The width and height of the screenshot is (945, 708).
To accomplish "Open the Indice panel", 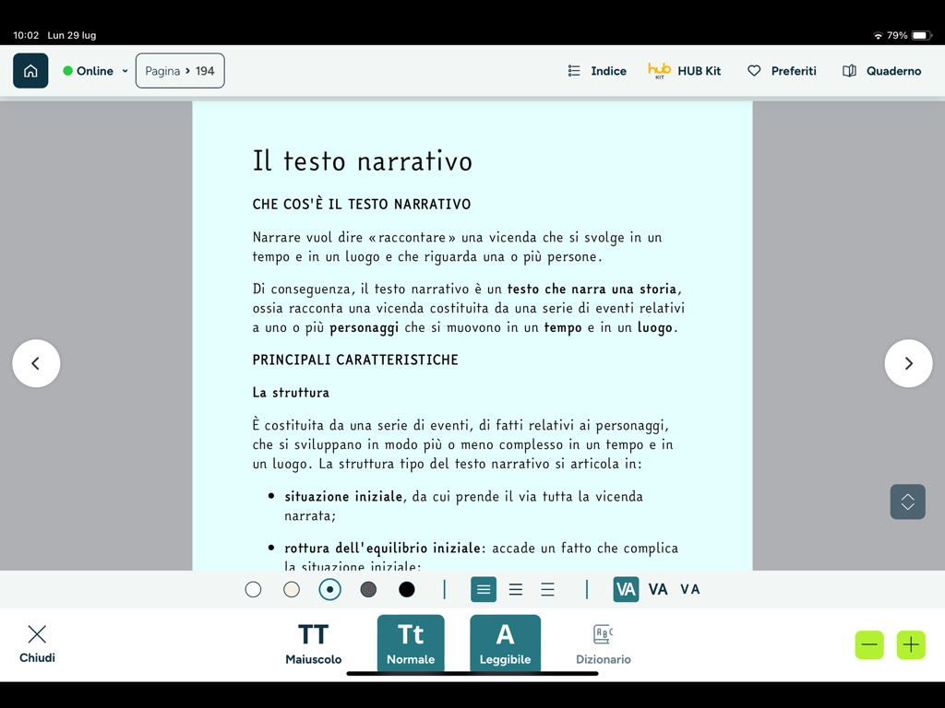I will (596, 70).
